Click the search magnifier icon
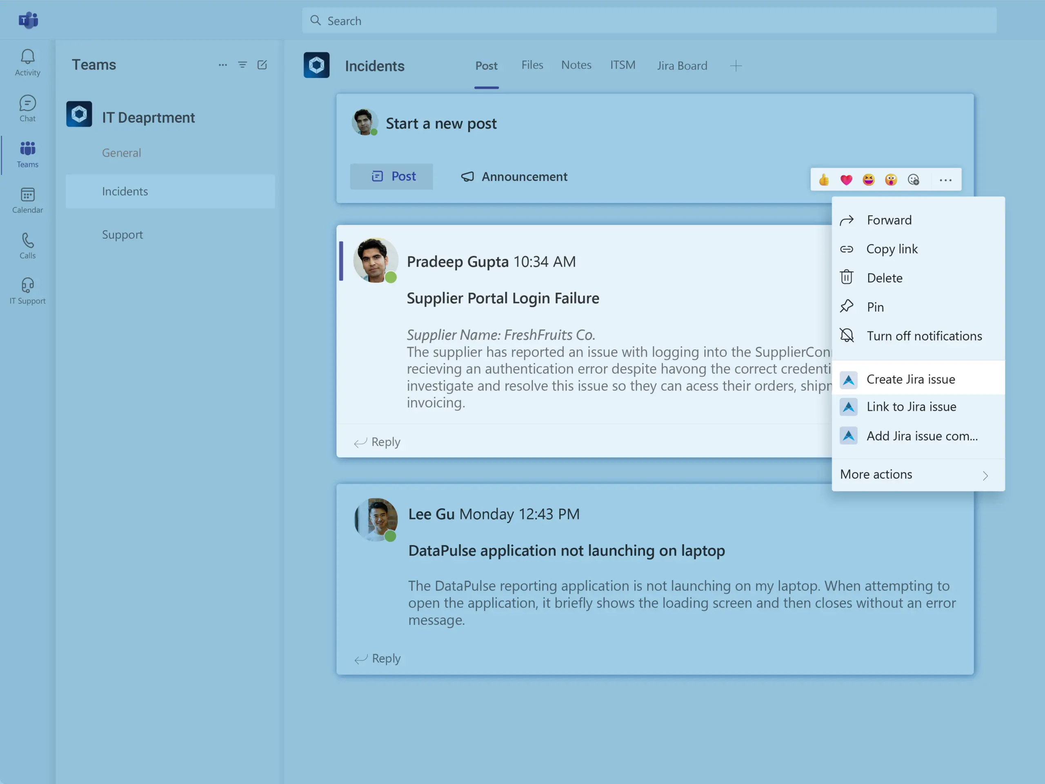Screen dimensions: 1045x784 (x=316, y=20)
